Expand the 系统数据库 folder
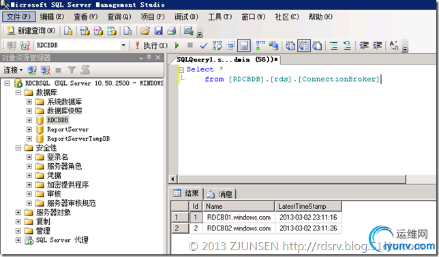 click(x=29, y=102)
